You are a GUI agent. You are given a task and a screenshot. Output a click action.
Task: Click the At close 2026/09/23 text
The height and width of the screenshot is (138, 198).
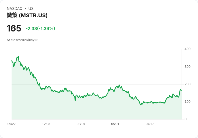(23, 40)
